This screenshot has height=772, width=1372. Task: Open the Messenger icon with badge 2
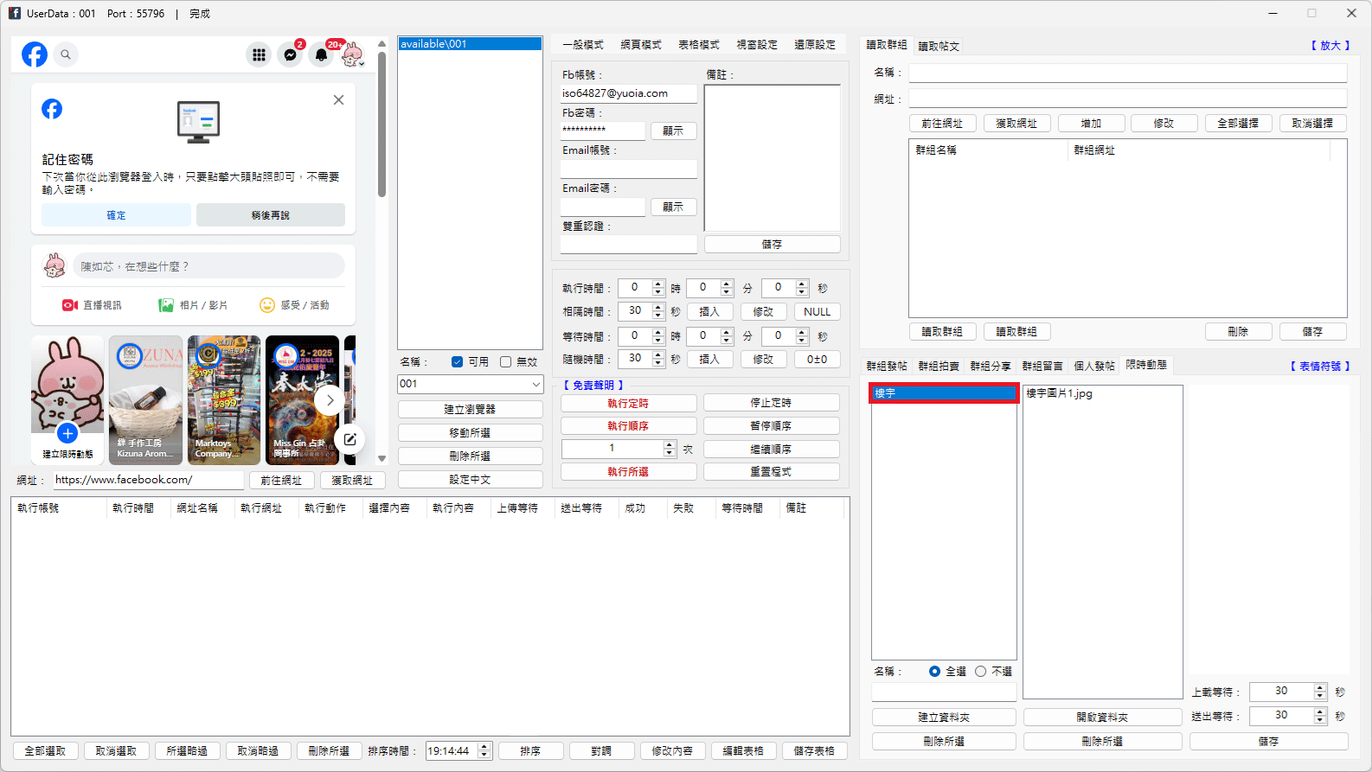pos(291,54)
